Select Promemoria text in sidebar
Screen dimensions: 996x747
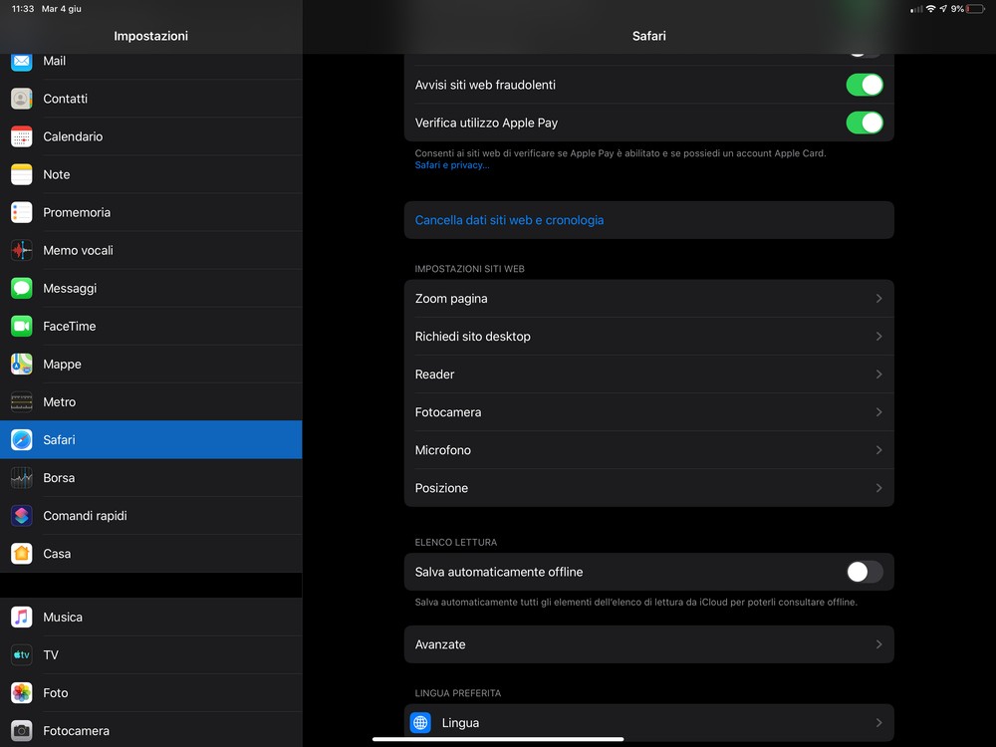(77, 212)
